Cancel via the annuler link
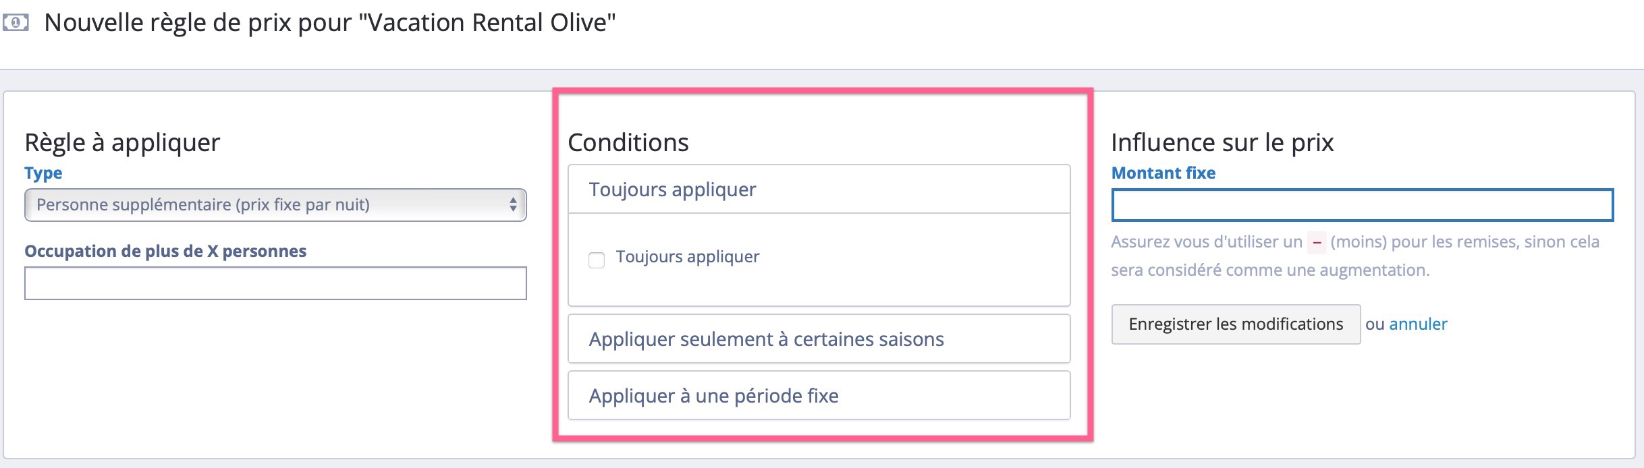 [1418, 324]
